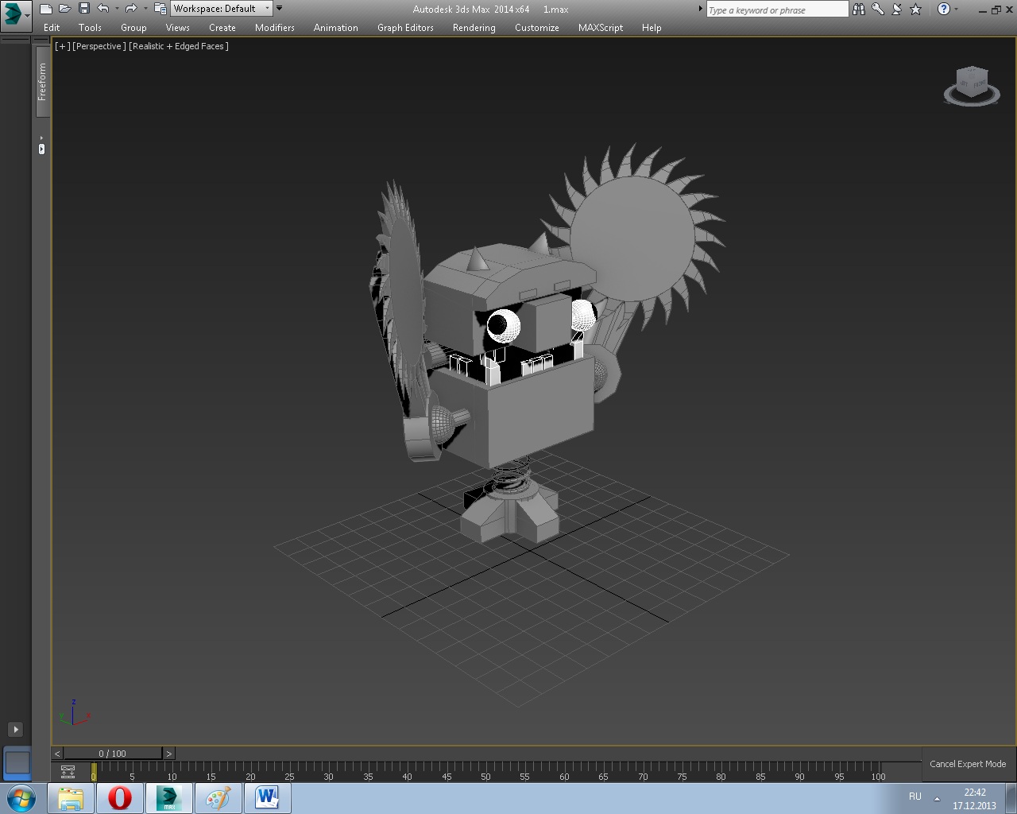Screen dimensions: 1017x814
Task: Click the InfoCenter search keyword field
Action: [x=777, y=10]
